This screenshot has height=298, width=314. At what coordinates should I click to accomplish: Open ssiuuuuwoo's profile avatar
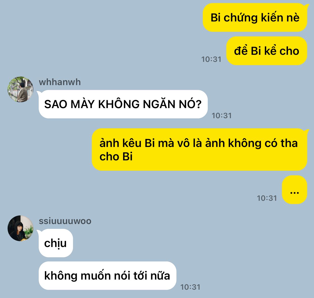(x=20, y=228)
